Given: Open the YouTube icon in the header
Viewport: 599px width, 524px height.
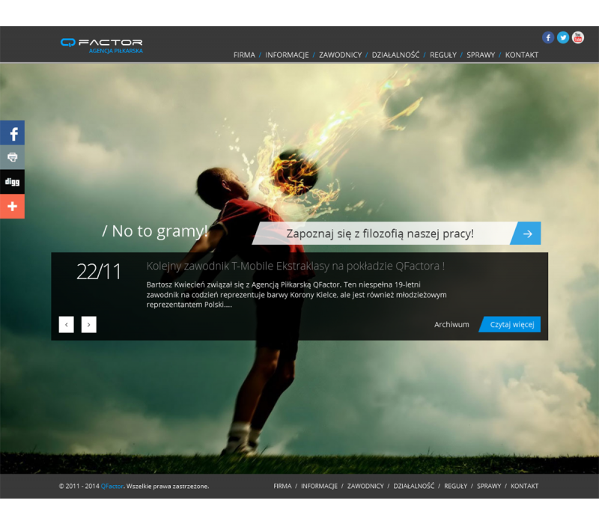Looking at the screenshot, I should coord(578,37).
